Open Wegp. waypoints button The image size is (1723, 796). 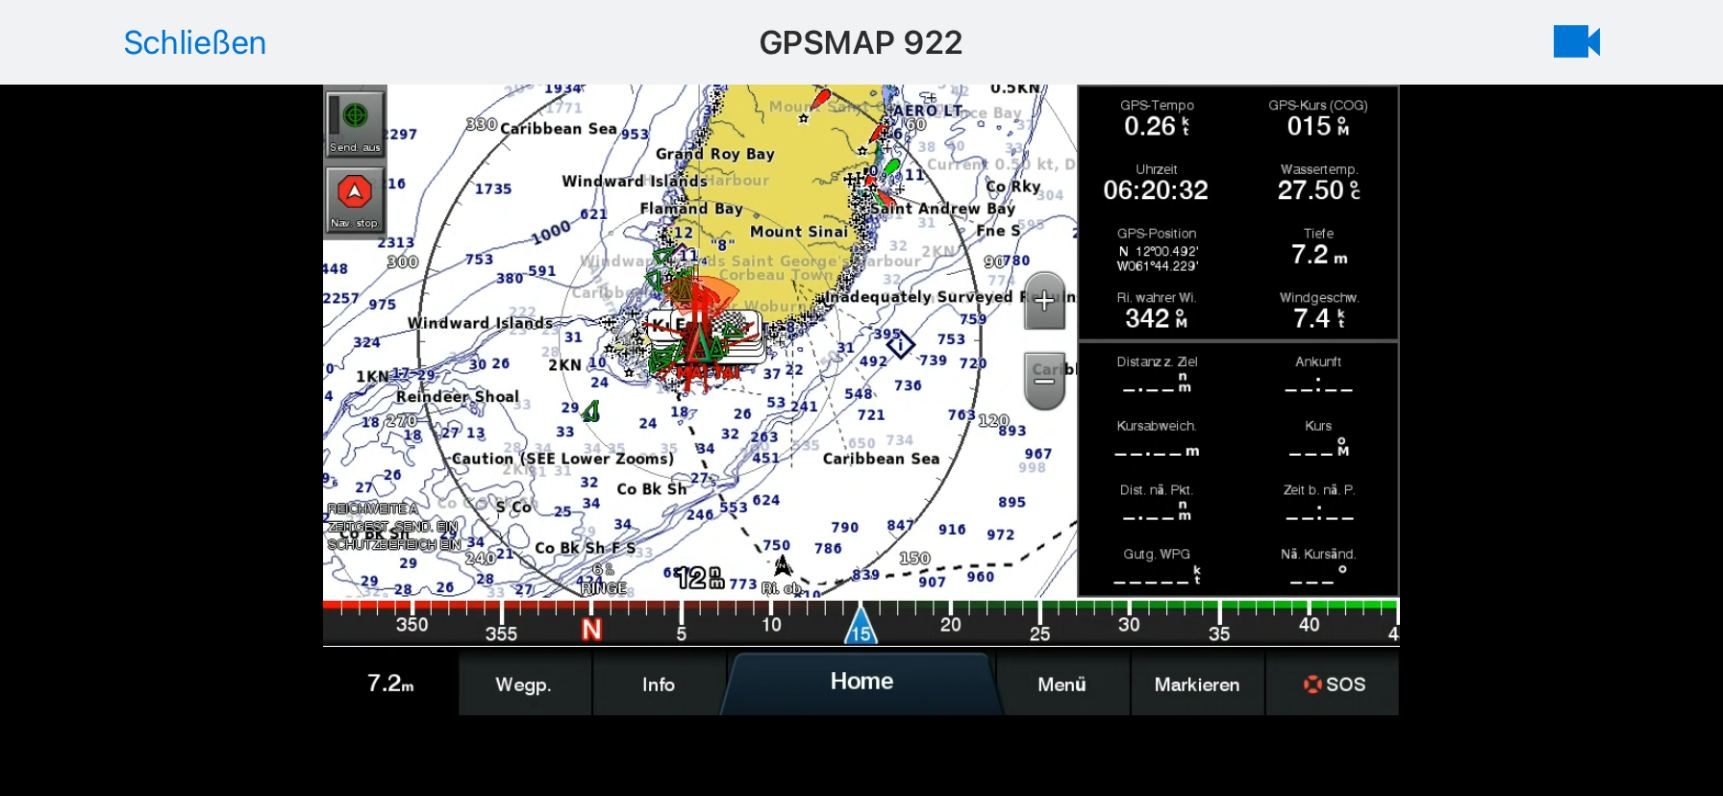[x=523, y=684]
